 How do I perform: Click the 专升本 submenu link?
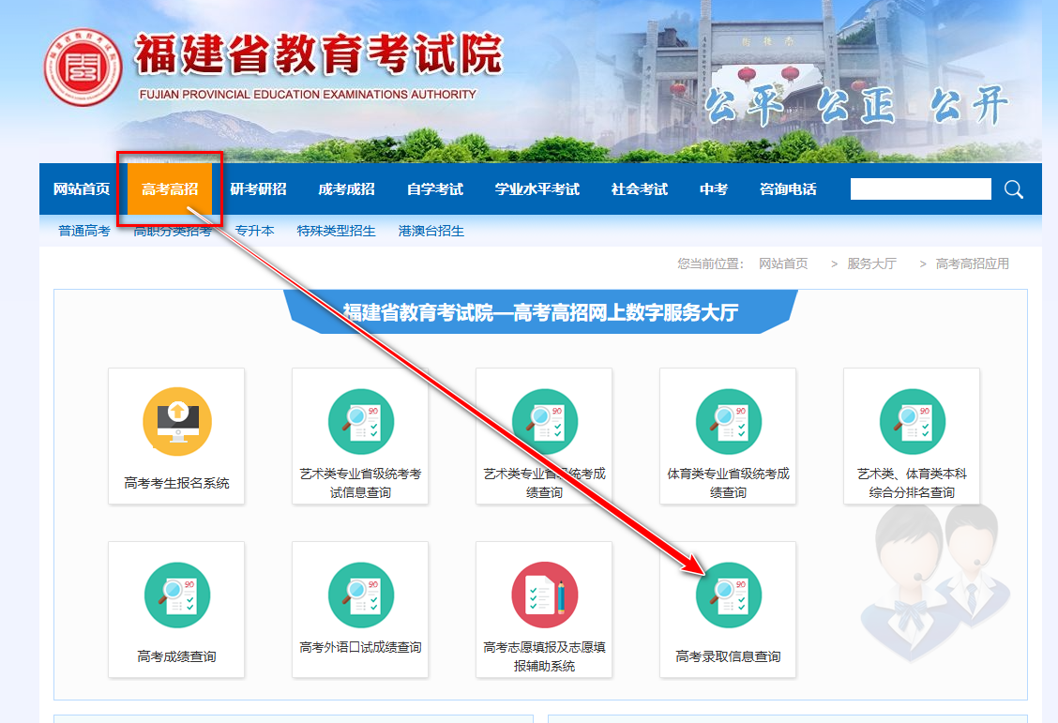coord(254,231)
